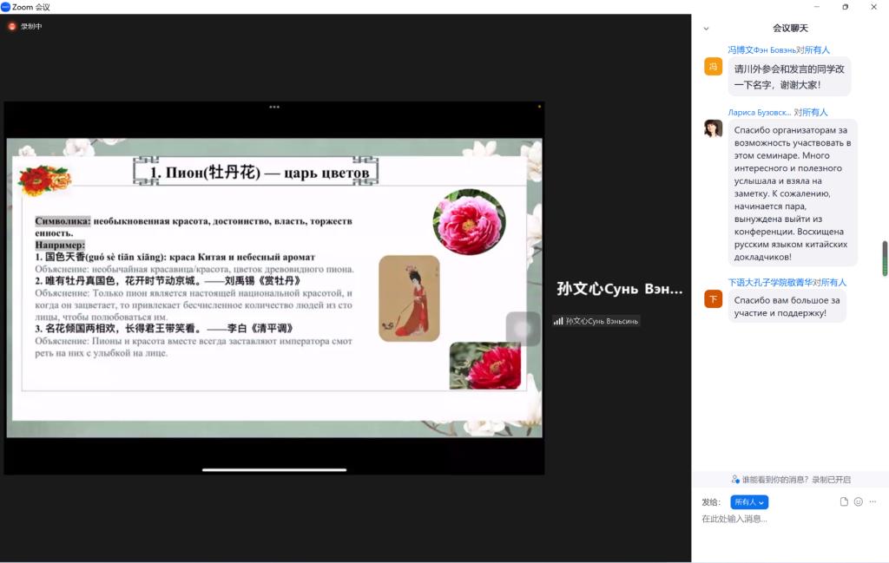The width and height of the screenshot is (889, 563).
Task: Click the Zoom logo in title bar
Action: click(6, 7)
